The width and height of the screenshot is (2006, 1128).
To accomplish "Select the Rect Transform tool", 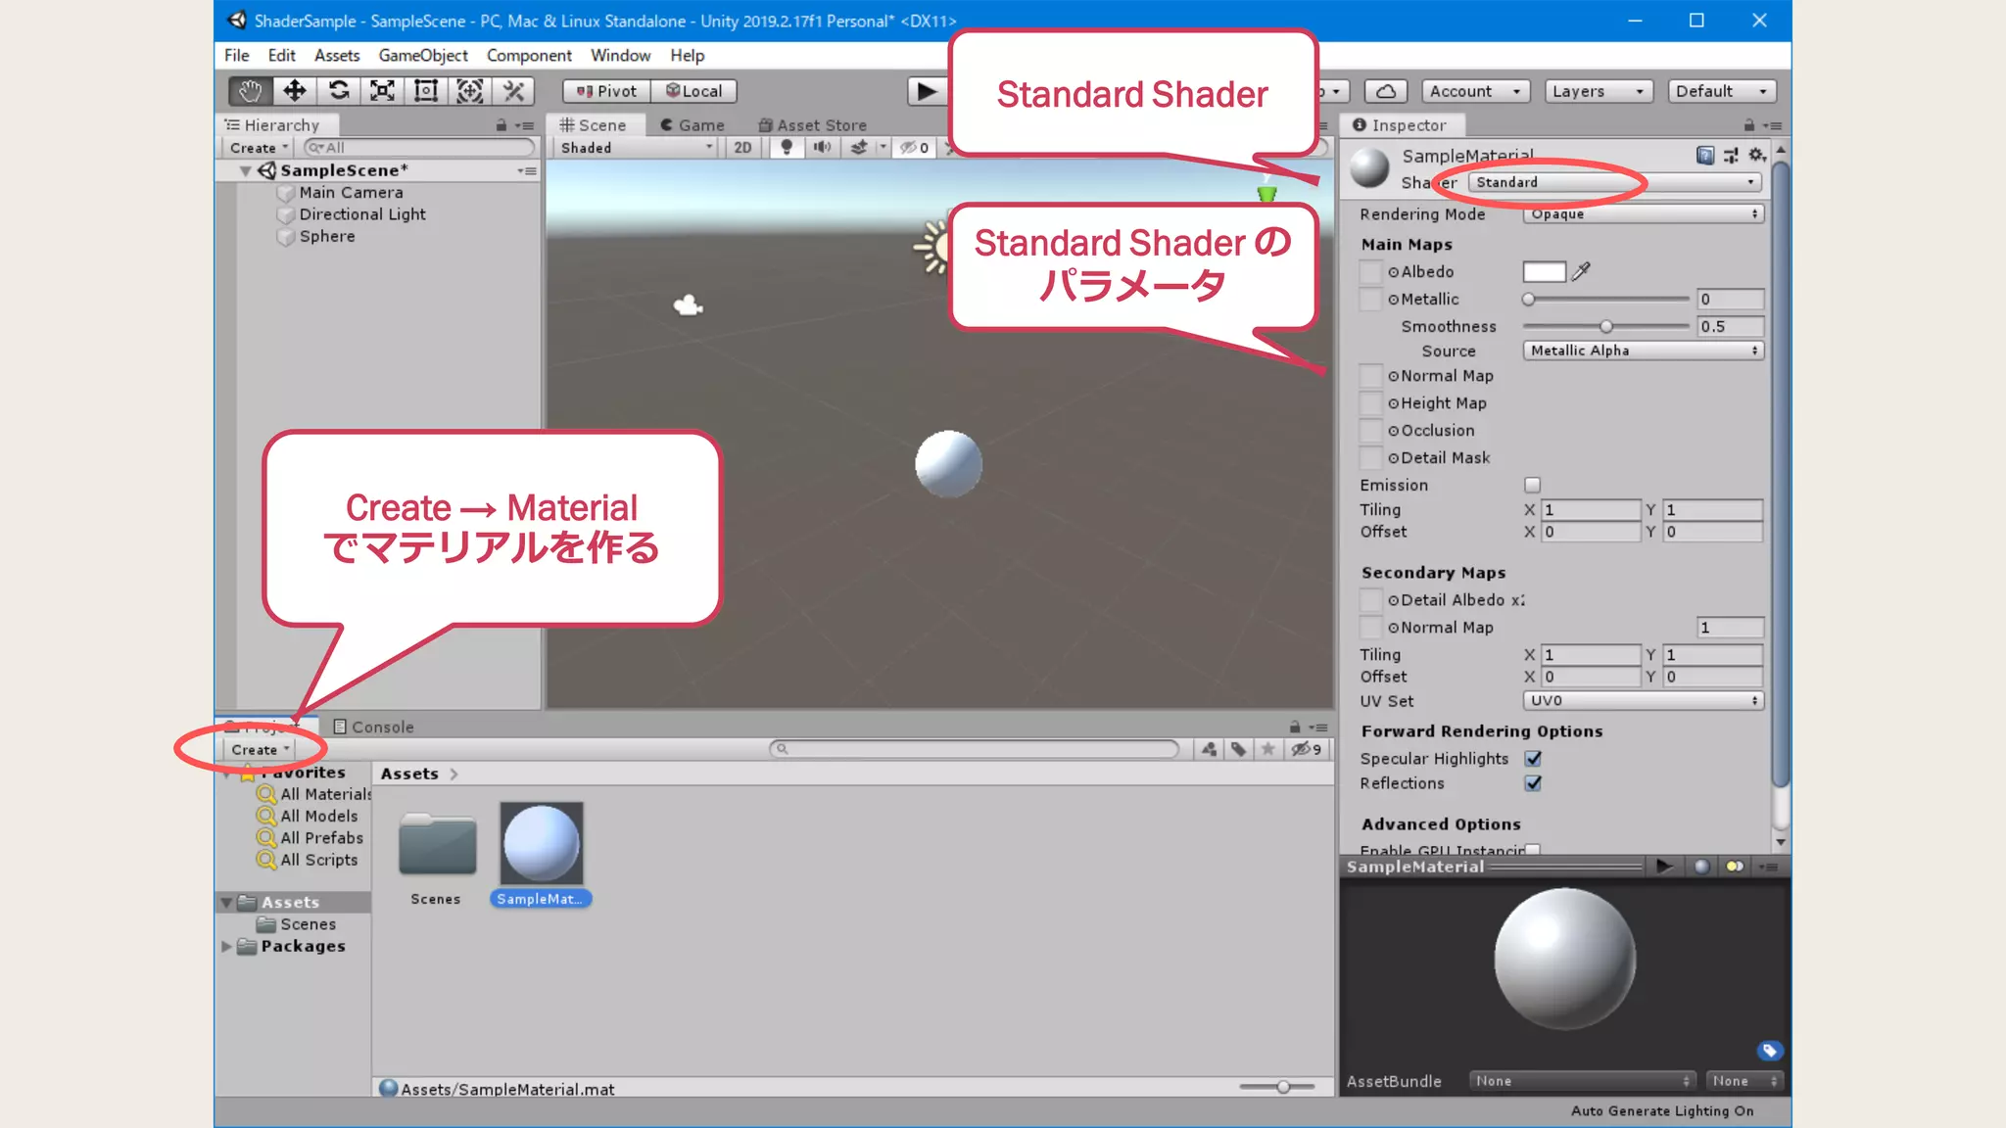I will [426, 91].
